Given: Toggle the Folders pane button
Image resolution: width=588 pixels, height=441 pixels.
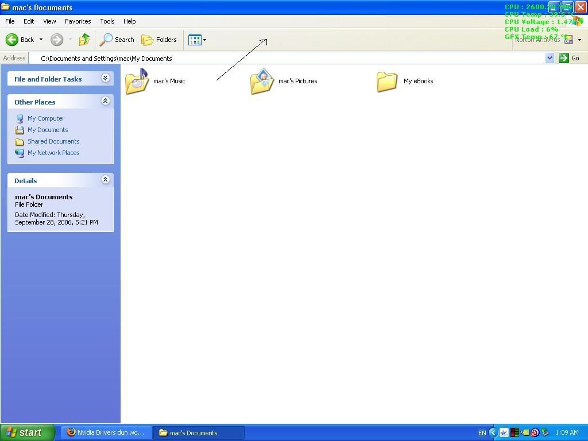Looking at the screenshot, I should coord(159,40).
